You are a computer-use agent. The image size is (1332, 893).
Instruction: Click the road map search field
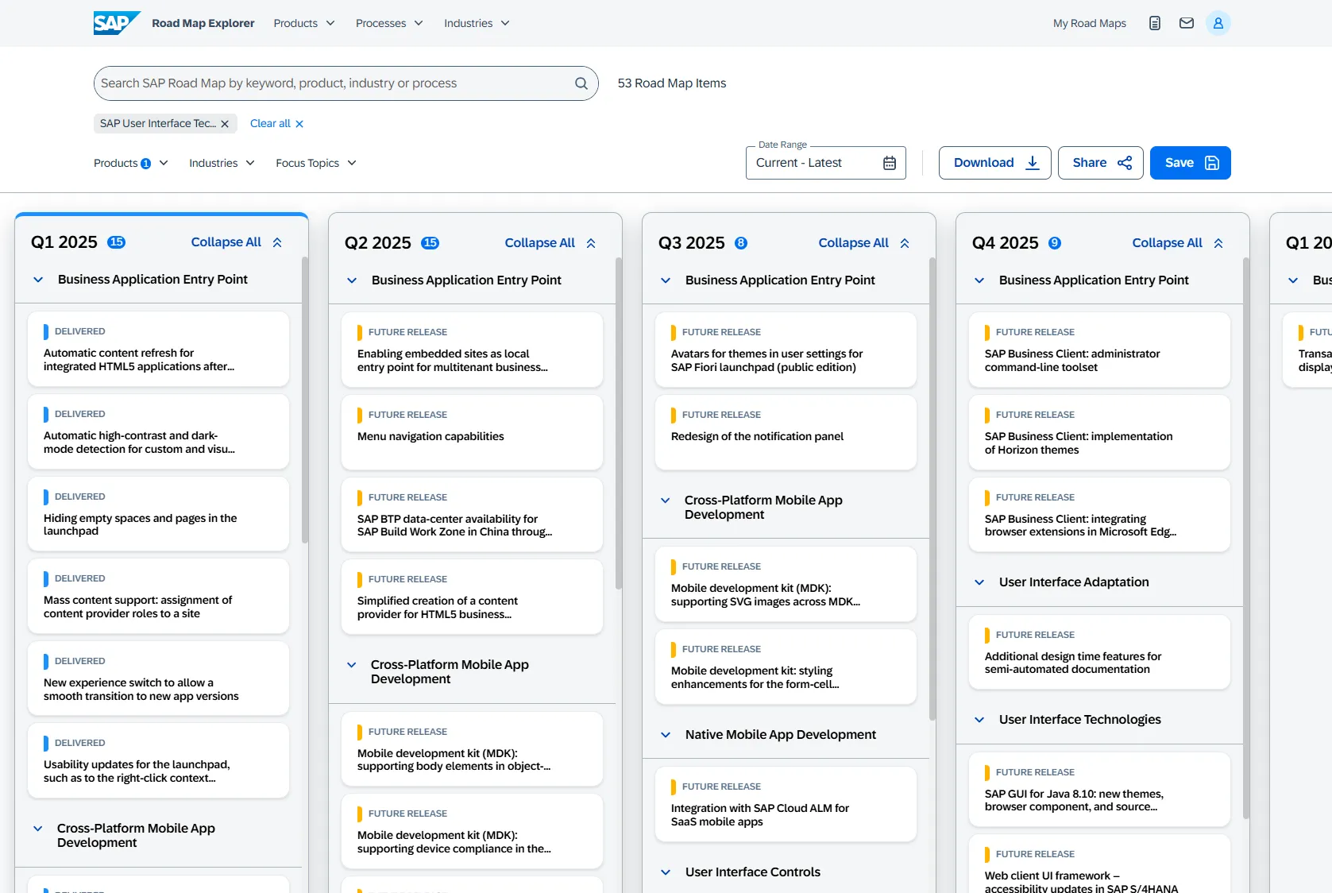pos(334,83)
